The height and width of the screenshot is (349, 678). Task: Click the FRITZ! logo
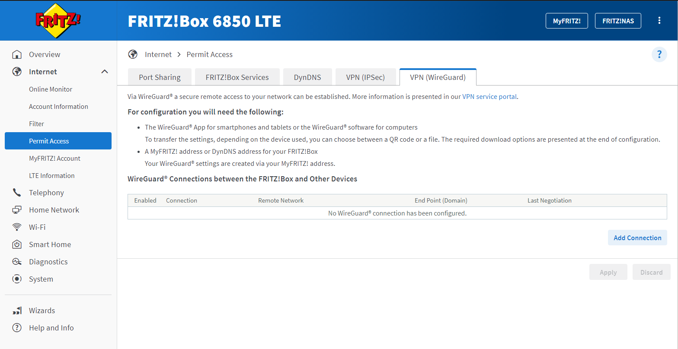click(58, 20)
